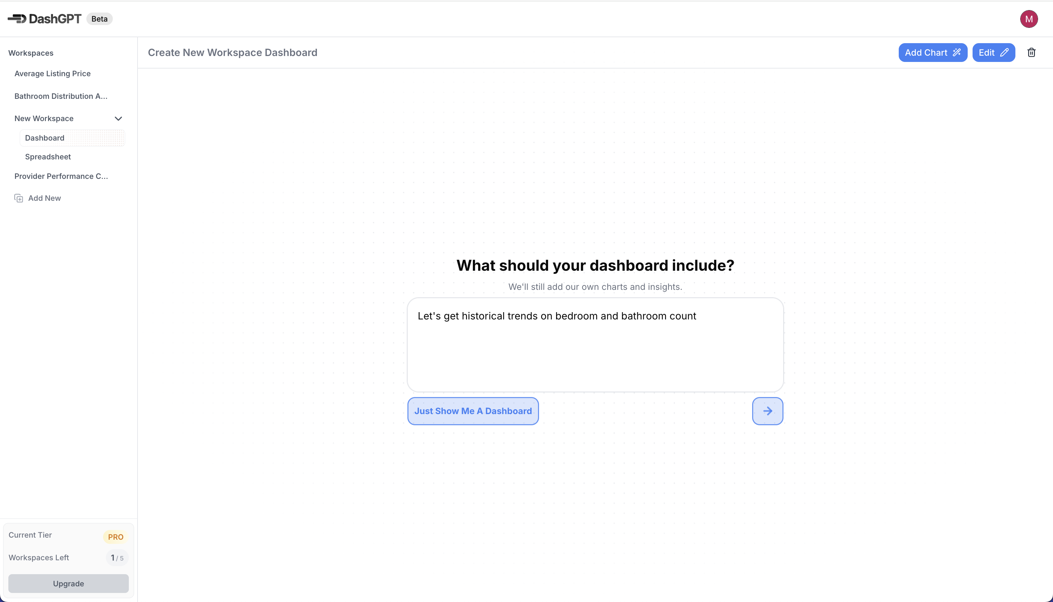Open Provider Performance workspace

(61, 176)
